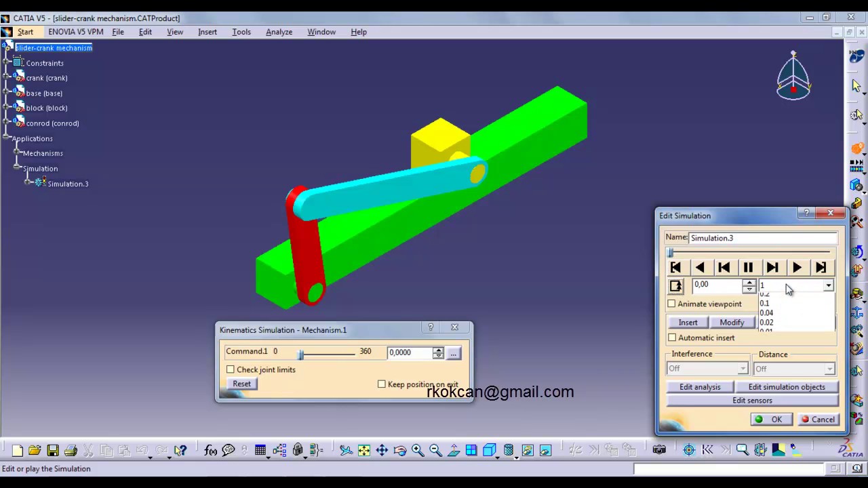Open the Formula f(x) tool

click(x=210, y=450)
